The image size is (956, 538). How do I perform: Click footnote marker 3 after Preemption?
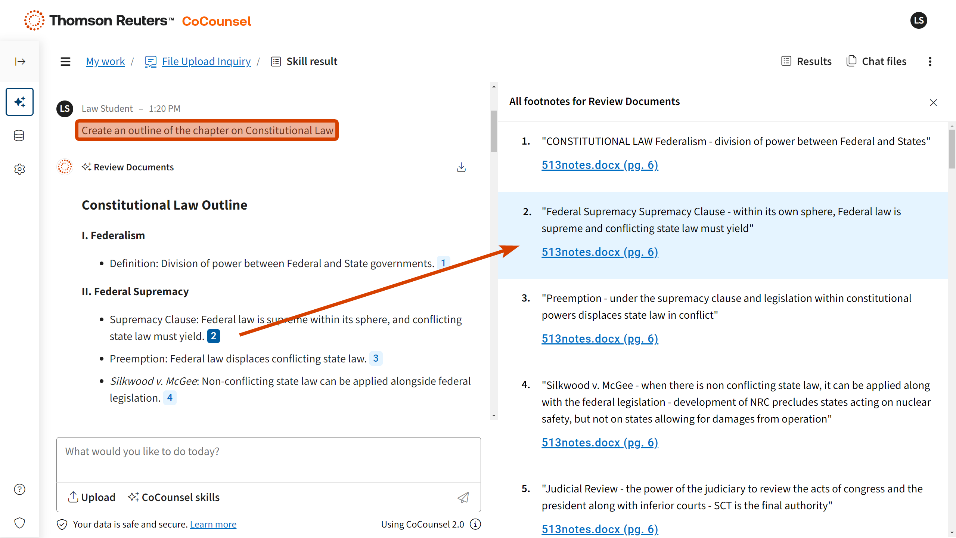point(376,358)
